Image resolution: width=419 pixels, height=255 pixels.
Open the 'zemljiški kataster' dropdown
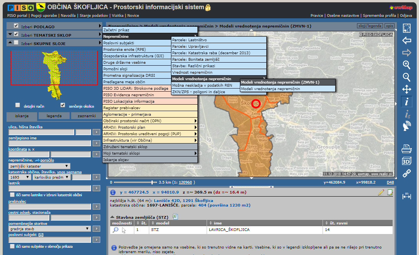click(x=39, y=166)
